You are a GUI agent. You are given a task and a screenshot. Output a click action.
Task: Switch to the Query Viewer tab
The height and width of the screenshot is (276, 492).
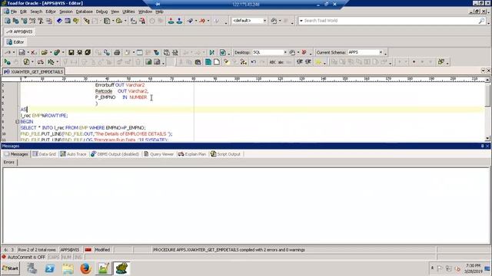[x=158, y=154]
